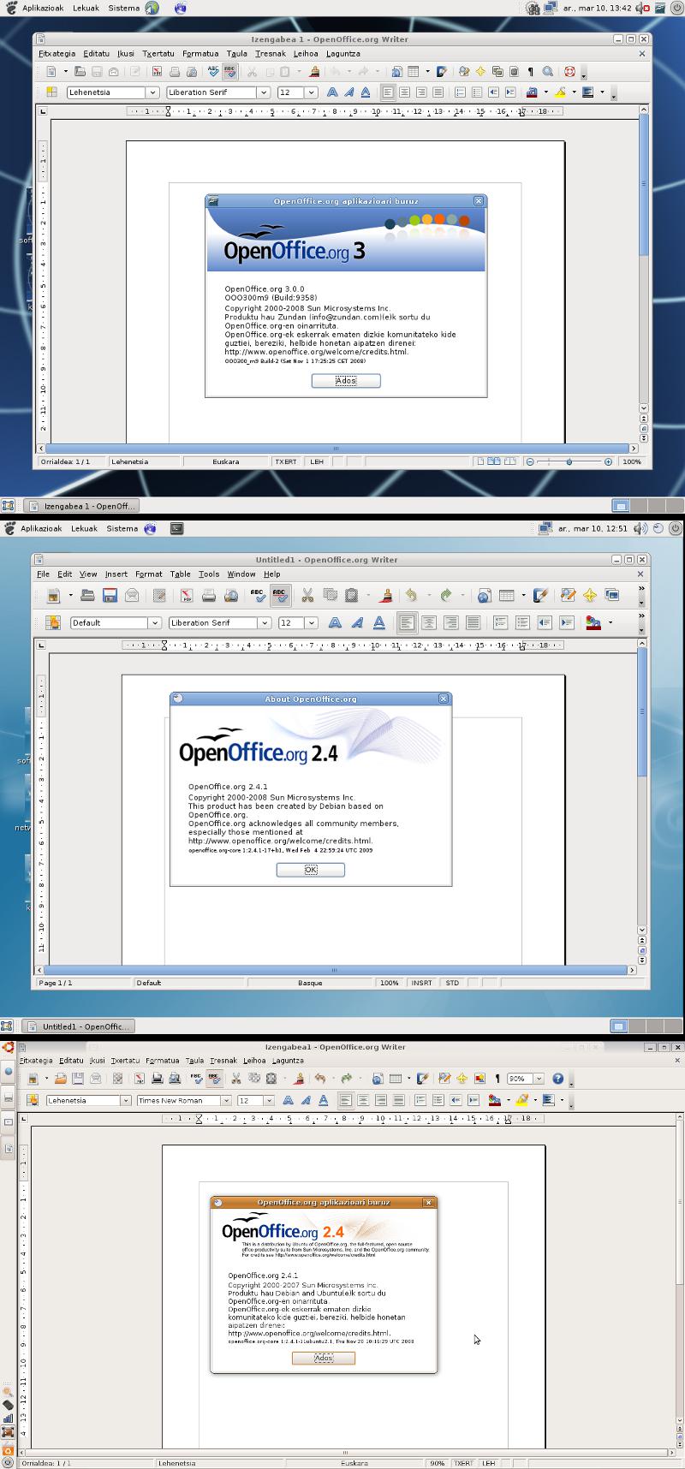Screen dimensions: 685x1469
Task: Click Ados button in OpenOffice.org 3 about dialog
Action: (346, 381)
